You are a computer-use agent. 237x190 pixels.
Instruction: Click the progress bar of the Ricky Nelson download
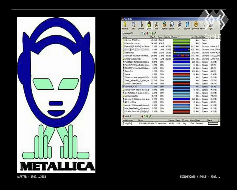pyautogui.click(x=181, y=56)
